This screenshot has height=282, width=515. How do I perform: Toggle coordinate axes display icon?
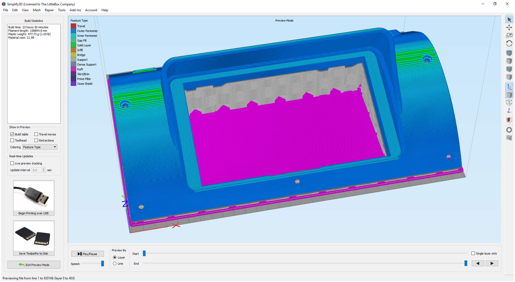509,87
